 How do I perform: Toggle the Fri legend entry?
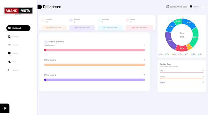[x=187, y=54]
